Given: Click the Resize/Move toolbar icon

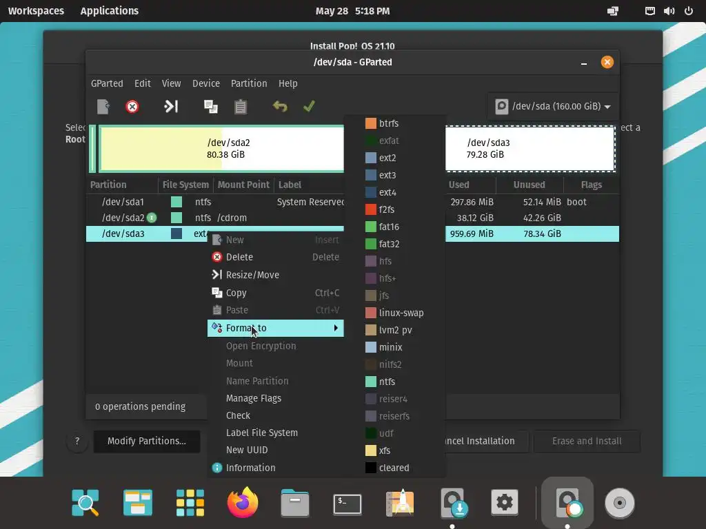Looking at the screenshot, I should click(171, 107).
